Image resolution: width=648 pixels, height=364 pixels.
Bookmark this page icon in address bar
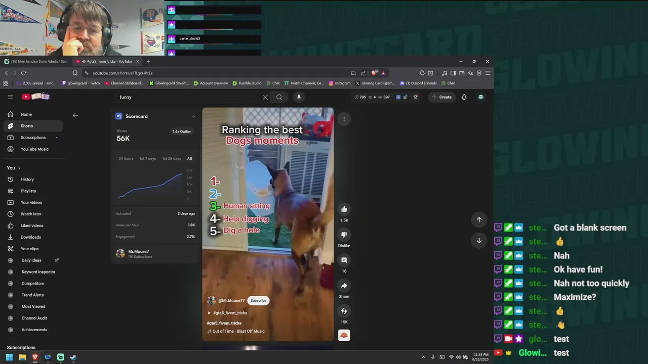click(75, 73)
